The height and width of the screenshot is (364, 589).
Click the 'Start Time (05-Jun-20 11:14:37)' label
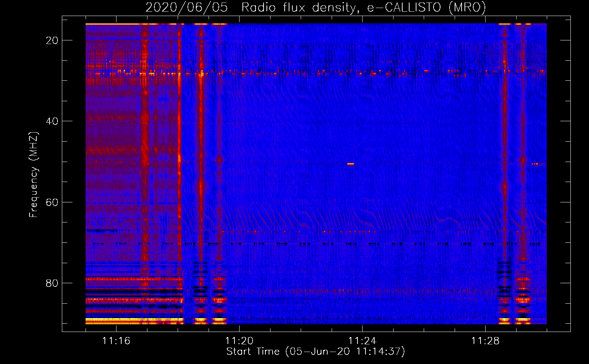(x=316, y=352)
